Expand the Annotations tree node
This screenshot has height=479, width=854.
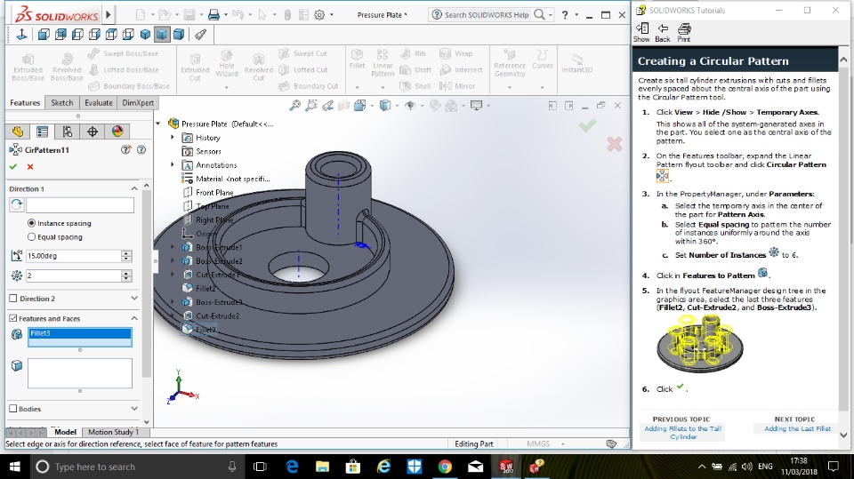pyautogui.click(x=173, y=164)
